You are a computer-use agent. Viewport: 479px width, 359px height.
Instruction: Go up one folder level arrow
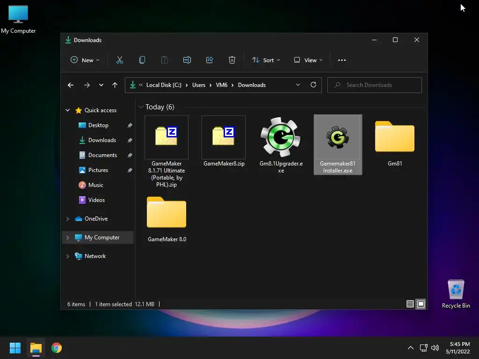pos(115,85)
